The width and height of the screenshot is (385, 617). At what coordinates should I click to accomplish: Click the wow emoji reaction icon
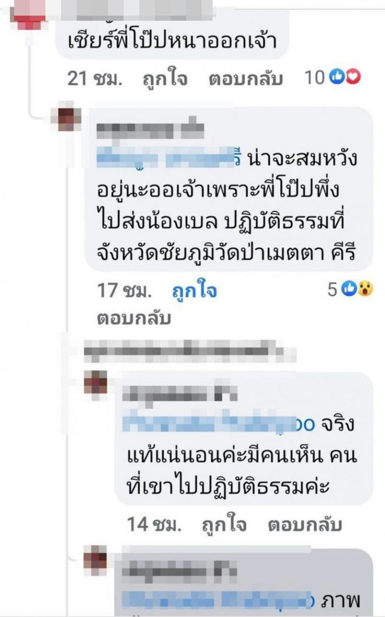click(365, 289)
